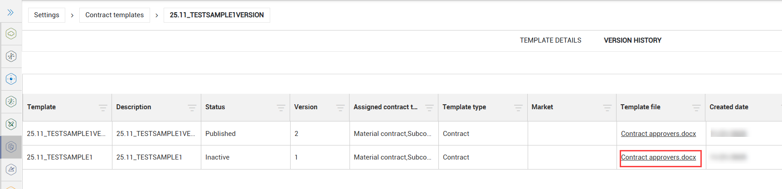Go to Contract templates breadcrumb
Image resolution: width=782 pixels, height=189 pixels.
114,15
